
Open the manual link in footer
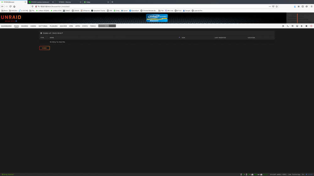(310, 174)
